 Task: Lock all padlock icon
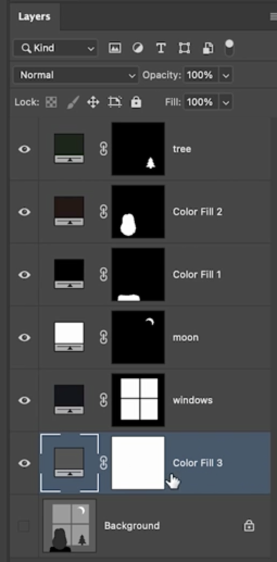(x=136, y=103)
